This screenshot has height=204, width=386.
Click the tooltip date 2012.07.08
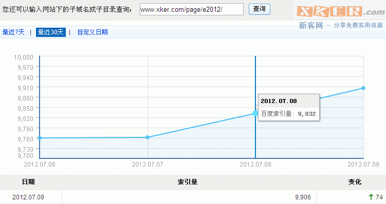(279, 101)
